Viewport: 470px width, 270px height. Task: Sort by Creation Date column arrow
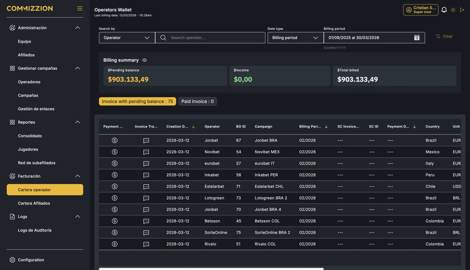coord(193,127)
